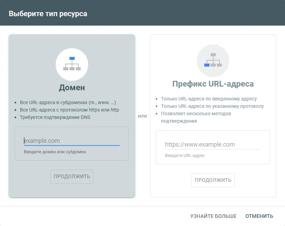Click text 'Требуется подтверждение DNS'

pos(55,117)
